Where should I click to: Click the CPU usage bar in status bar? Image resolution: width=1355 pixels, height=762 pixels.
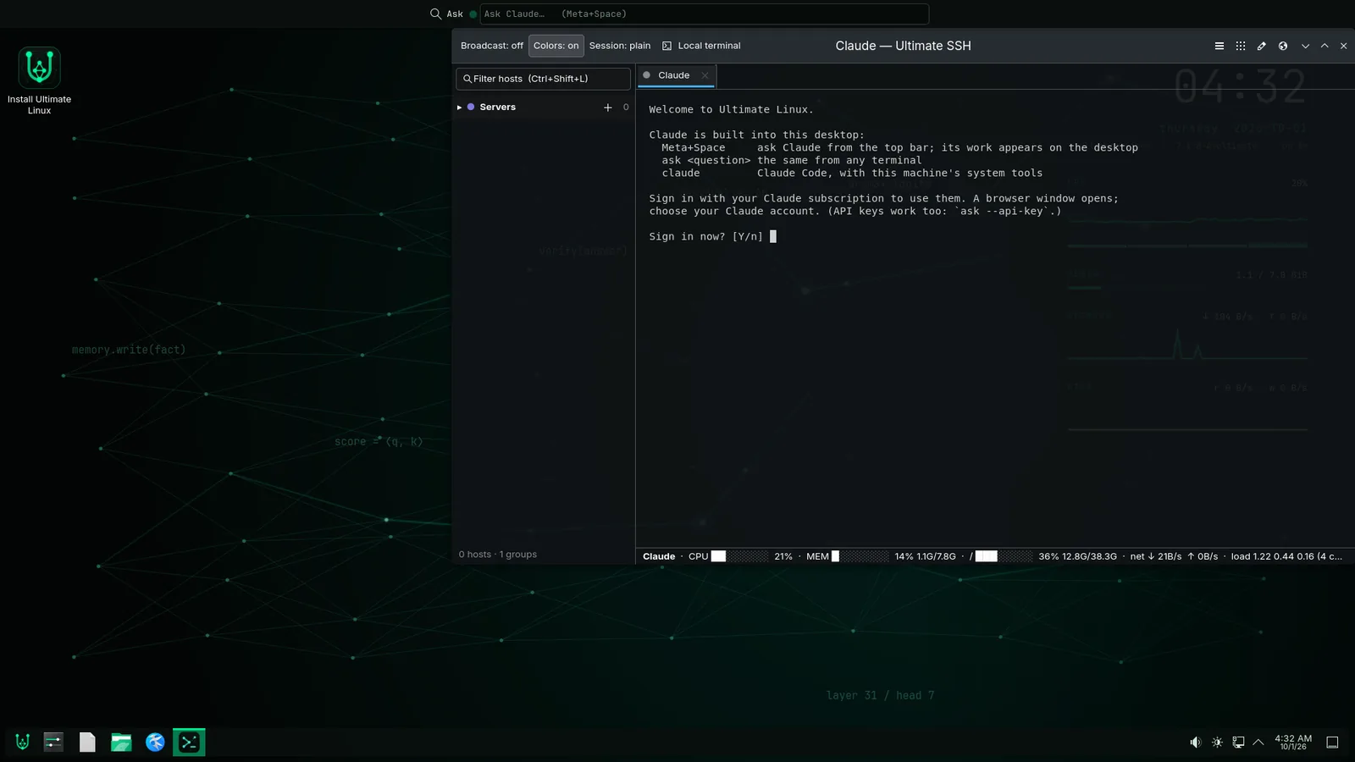pyautogui.click(x=739, y=556)
